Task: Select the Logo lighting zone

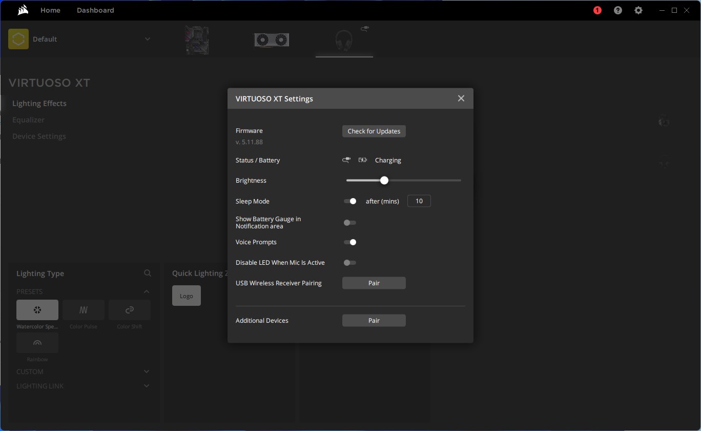Action: [x=187, y=296]
